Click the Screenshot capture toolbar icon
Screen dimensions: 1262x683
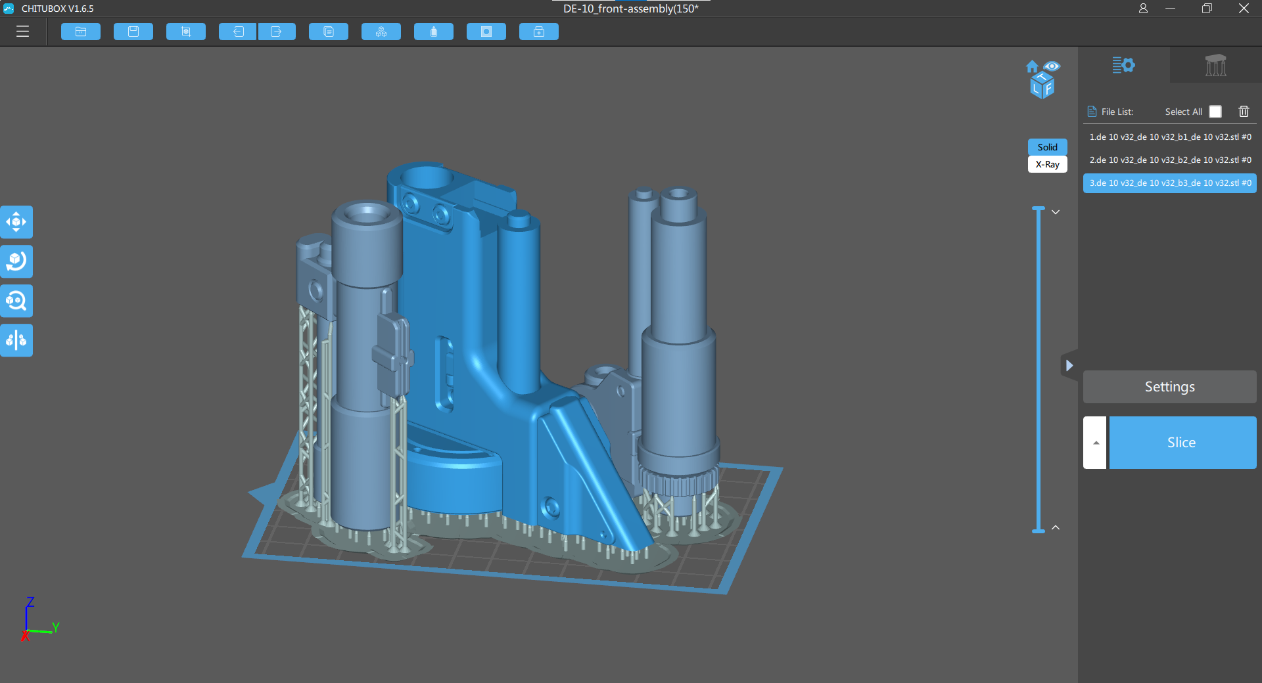[186, 32]
